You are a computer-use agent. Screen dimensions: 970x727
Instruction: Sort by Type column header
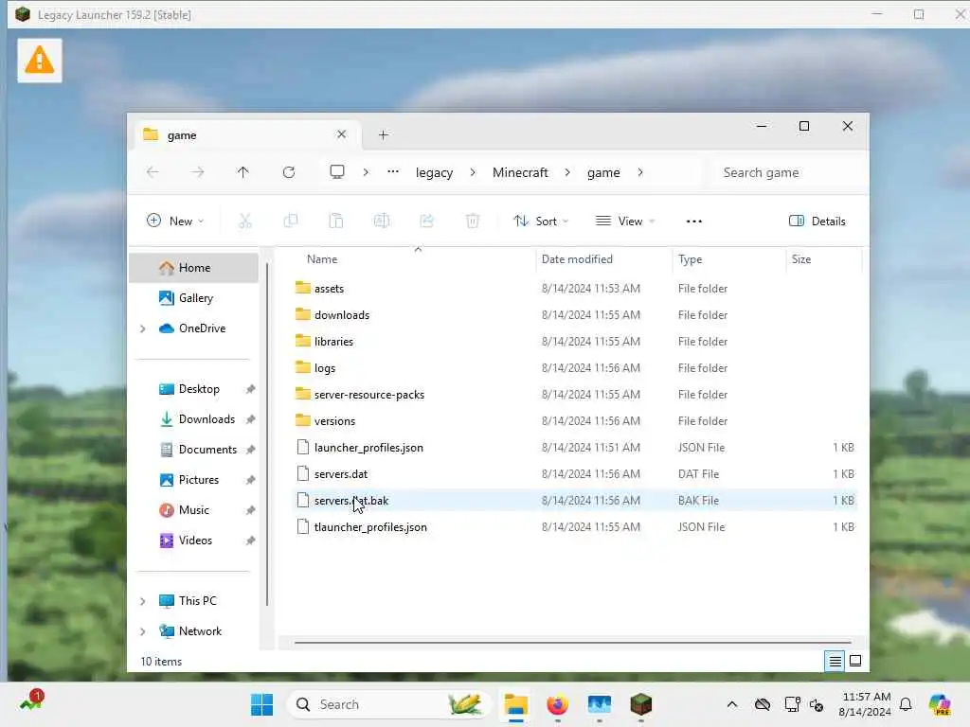tap(690, 259)
